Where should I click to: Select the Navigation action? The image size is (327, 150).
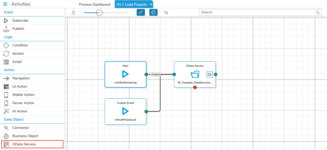click(21, 78)
